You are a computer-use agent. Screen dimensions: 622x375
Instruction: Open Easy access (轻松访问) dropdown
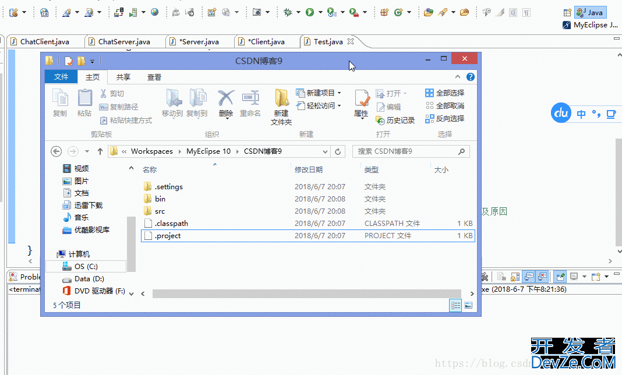pos(319,105)
